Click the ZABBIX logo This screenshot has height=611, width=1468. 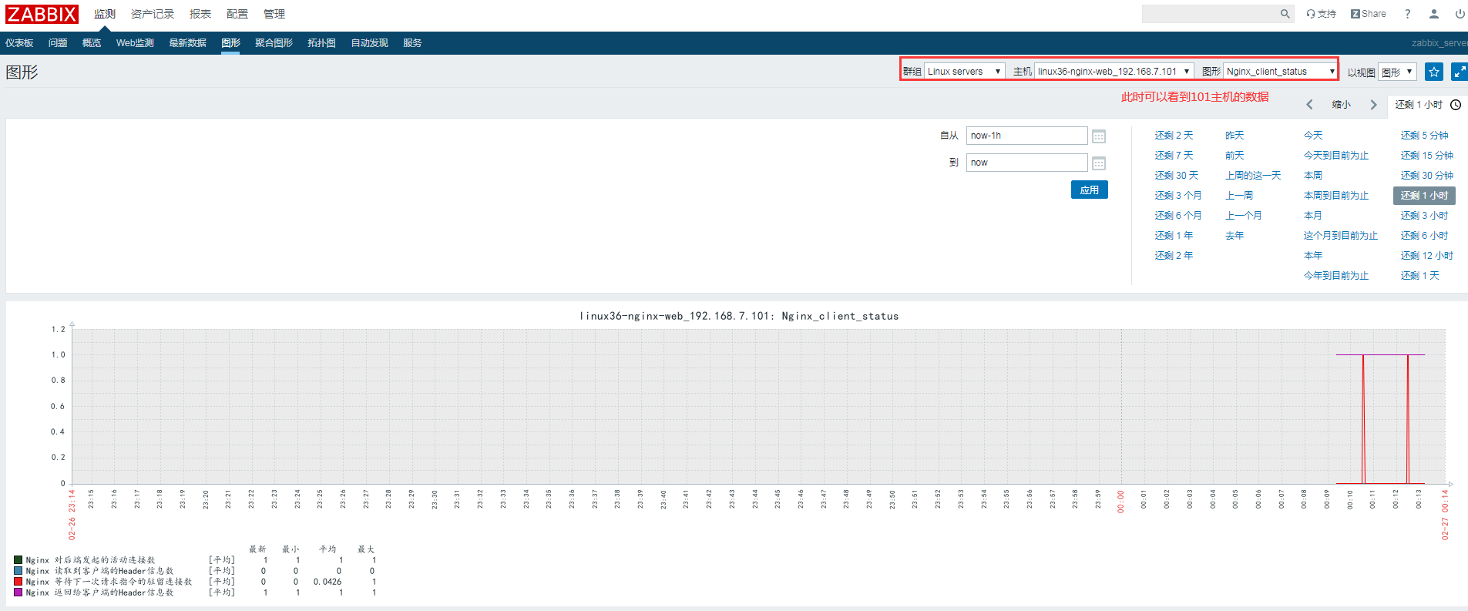pos(42,14)
